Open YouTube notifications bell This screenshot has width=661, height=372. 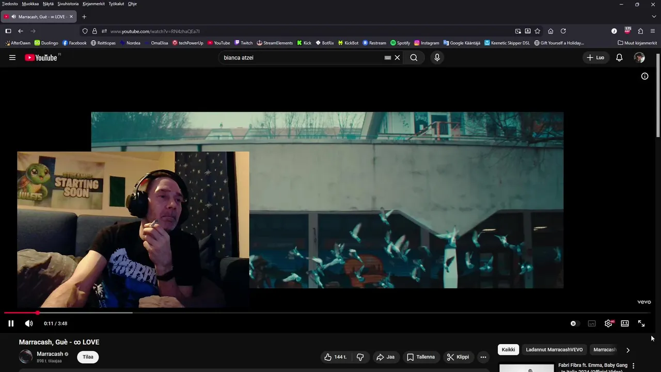point(619,57)
